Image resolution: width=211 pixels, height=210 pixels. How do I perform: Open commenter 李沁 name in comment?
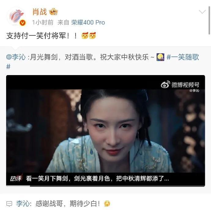pos(23,204)
